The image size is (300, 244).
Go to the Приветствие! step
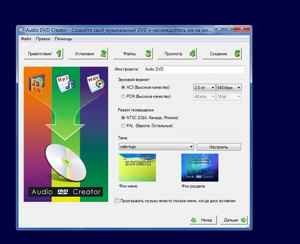tap(44, 53)
